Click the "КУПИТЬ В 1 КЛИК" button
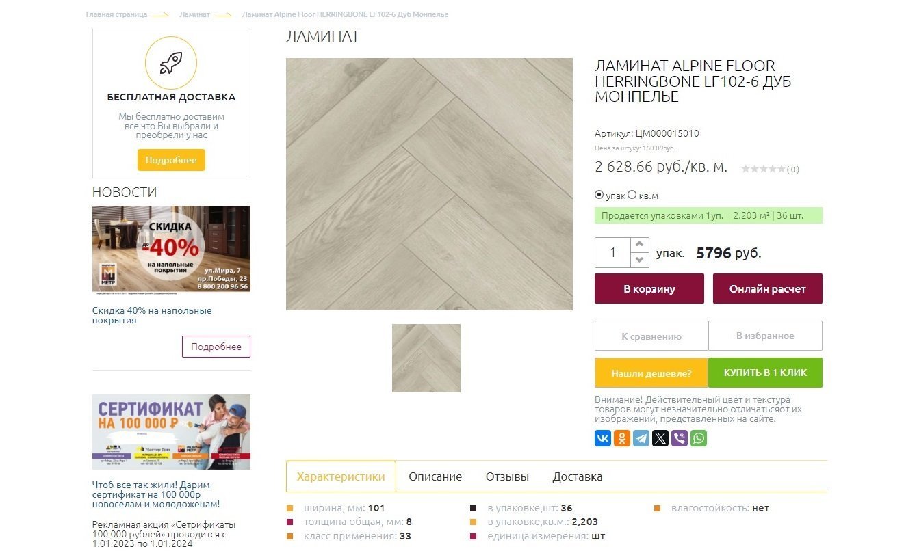917x551 pixels. pyautogui.click(x=765, y=373)
